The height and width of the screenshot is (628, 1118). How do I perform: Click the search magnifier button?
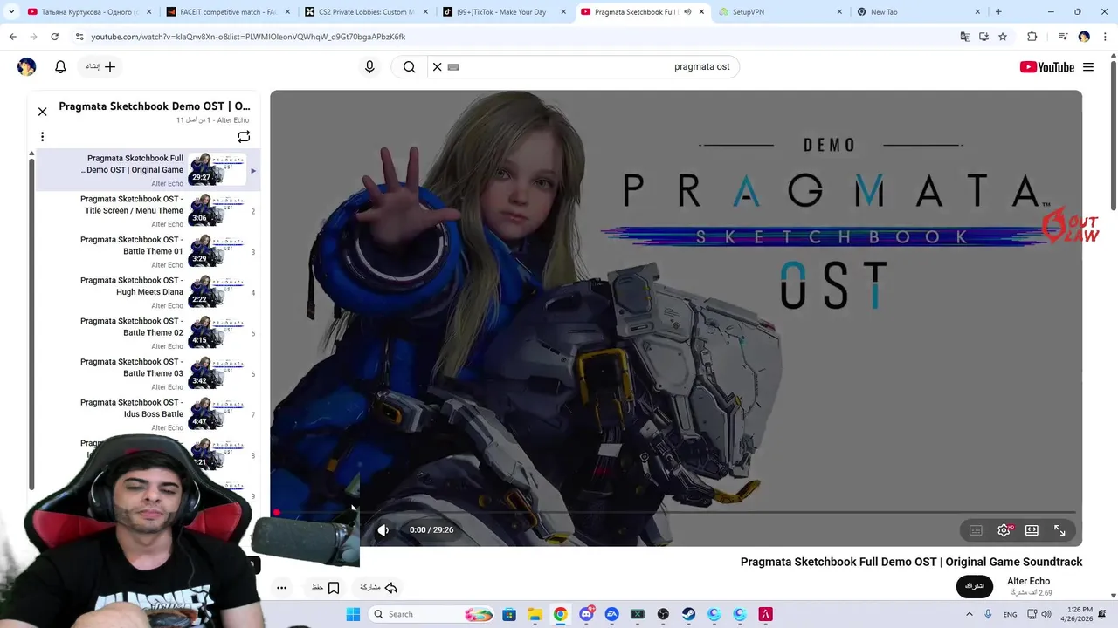coord(409,67)
